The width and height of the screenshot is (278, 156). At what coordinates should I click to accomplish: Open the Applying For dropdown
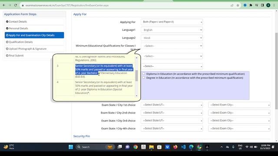pos(172,22)
